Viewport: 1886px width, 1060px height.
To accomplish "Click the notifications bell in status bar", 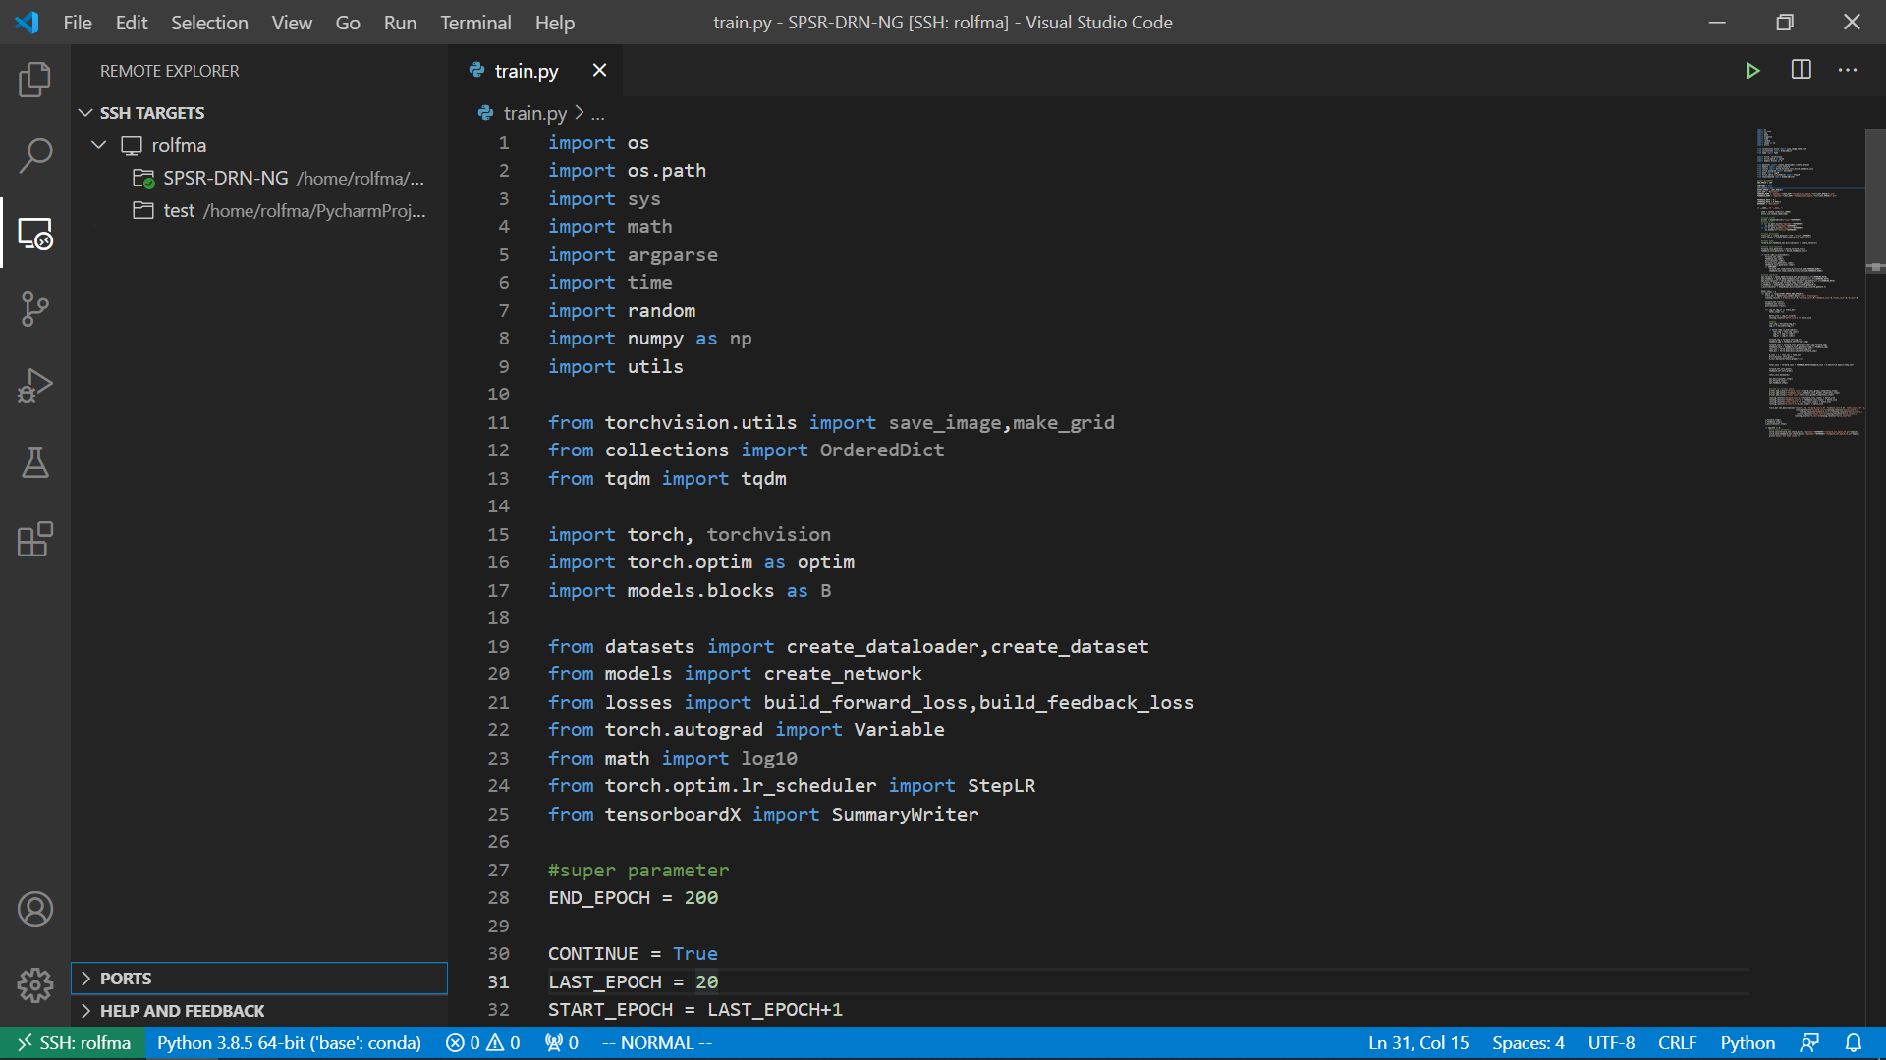I will click(x=1853, y=1043).
